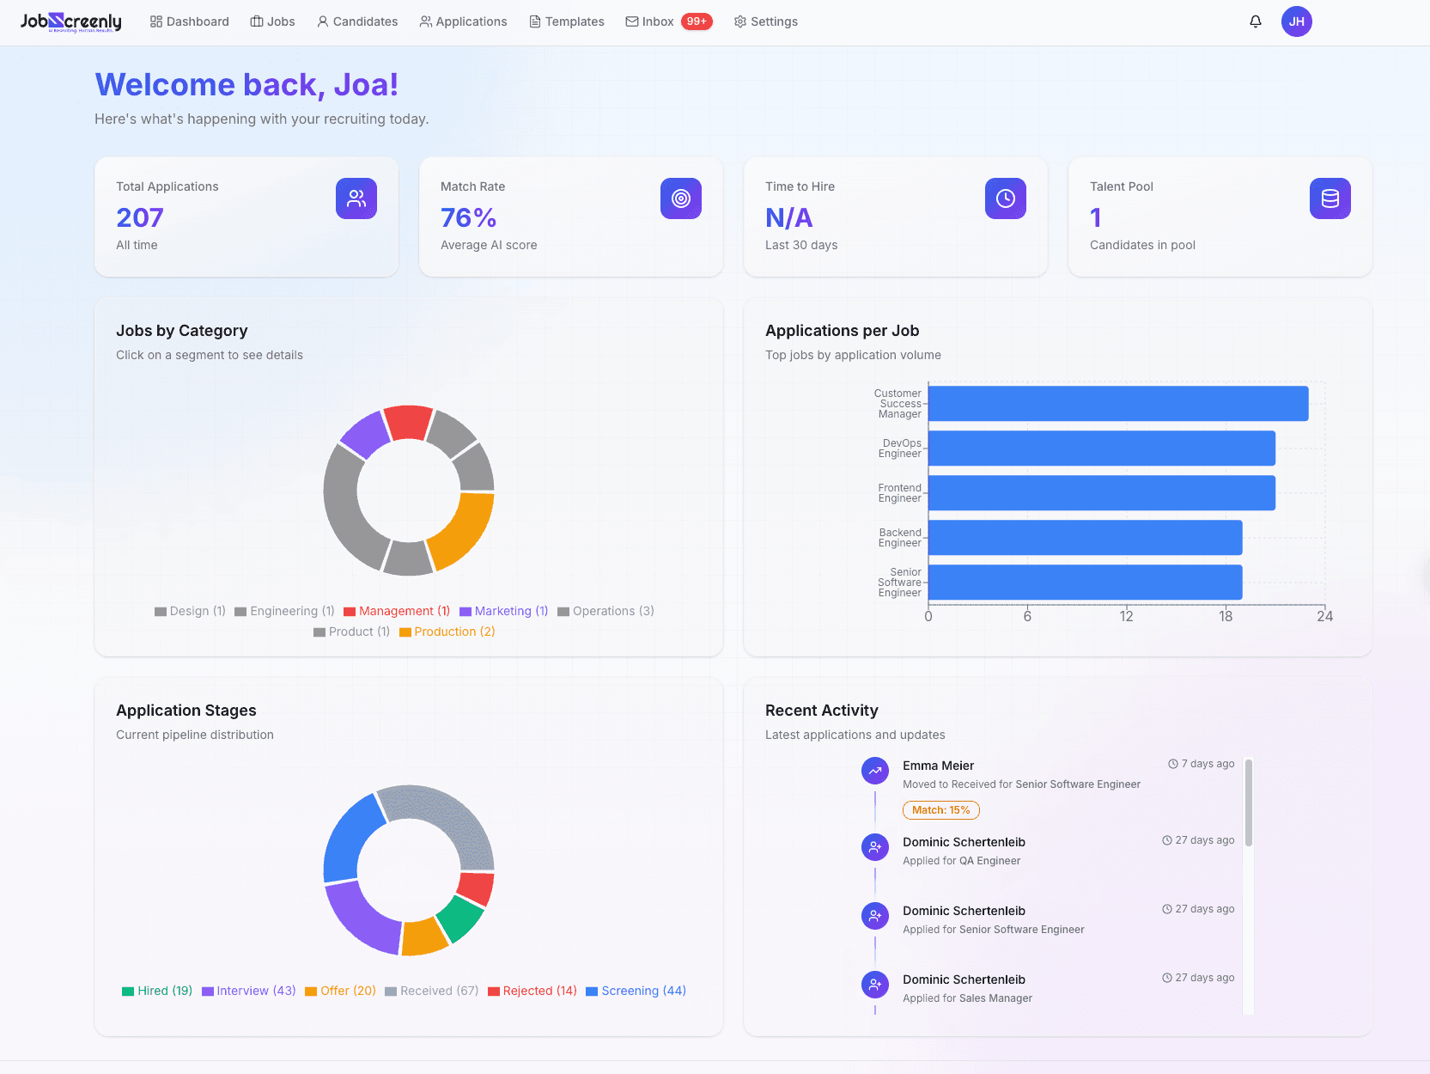Click the Total Applications people icon

[356, 198]
